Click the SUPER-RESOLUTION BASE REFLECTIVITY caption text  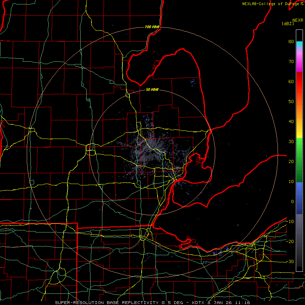[107, 303]
